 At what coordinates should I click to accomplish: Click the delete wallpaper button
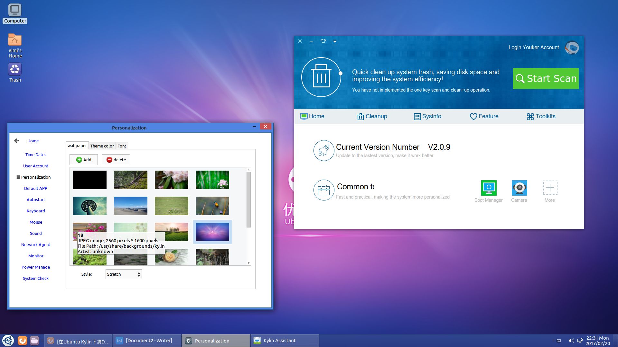point(116,160)
